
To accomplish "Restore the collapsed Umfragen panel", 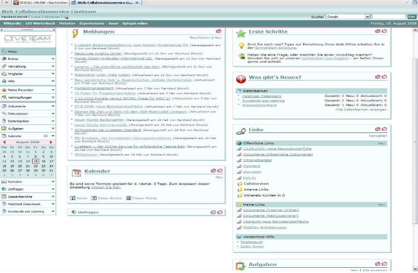I will 213,212.
